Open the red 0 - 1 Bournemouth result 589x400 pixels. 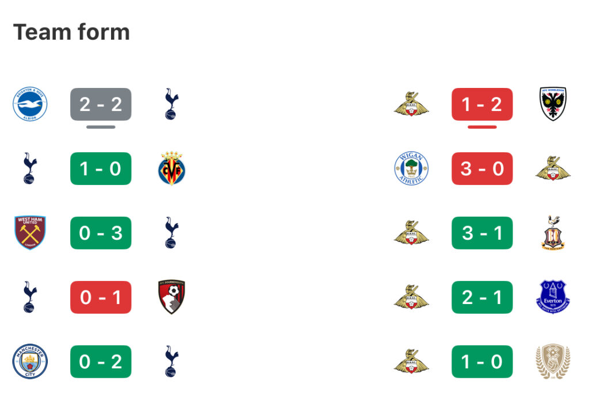(x=101, y=297)
